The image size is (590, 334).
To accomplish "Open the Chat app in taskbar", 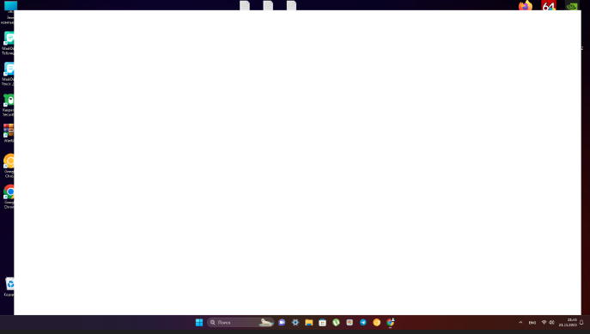I will [x=282, y=322].
